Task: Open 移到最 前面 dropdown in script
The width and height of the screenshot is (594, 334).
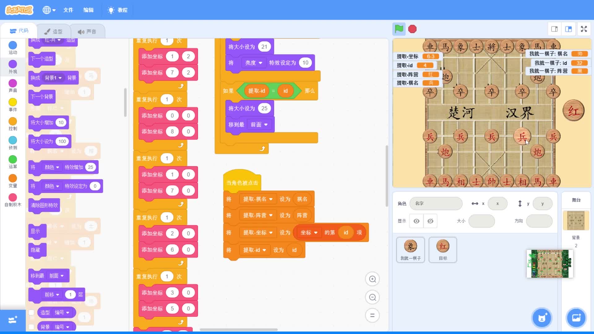Action: 259,125
